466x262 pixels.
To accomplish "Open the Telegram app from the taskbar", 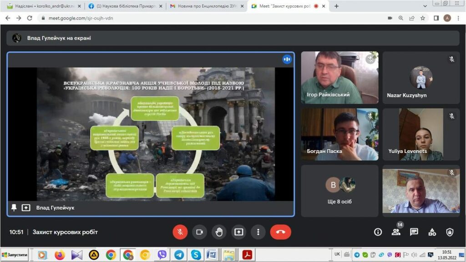I will (179, 255).
